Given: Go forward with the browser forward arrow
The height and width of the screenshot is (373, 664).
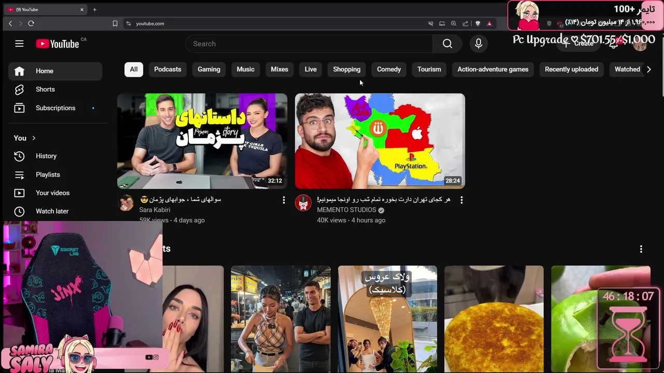Looking at the screenshot, I should (21, 23).
